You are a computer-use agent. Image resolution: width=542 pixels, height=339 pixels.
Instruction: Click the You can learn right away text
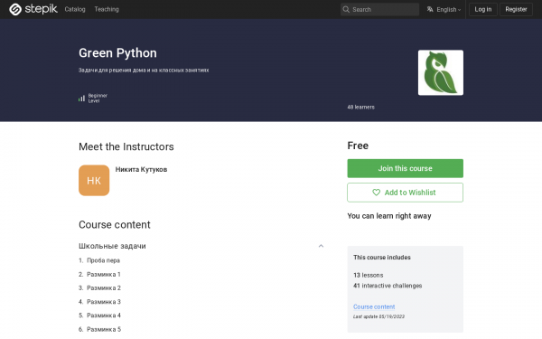click(x=389, y=216)
